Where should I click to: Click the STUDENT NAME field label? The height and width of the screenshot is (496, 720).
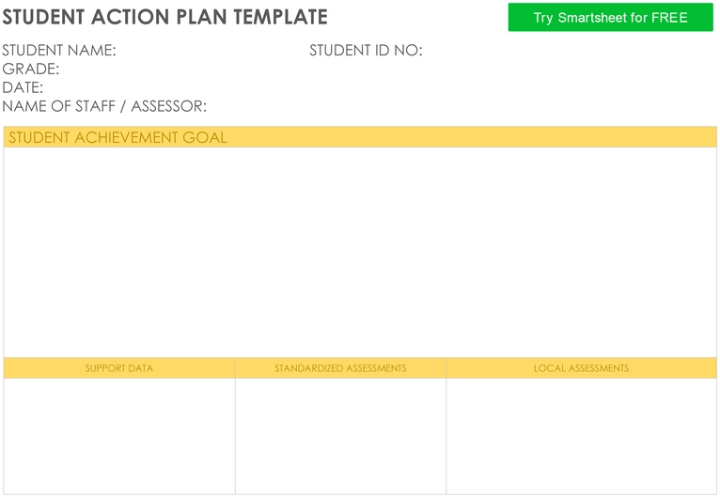tap(59, 50)
